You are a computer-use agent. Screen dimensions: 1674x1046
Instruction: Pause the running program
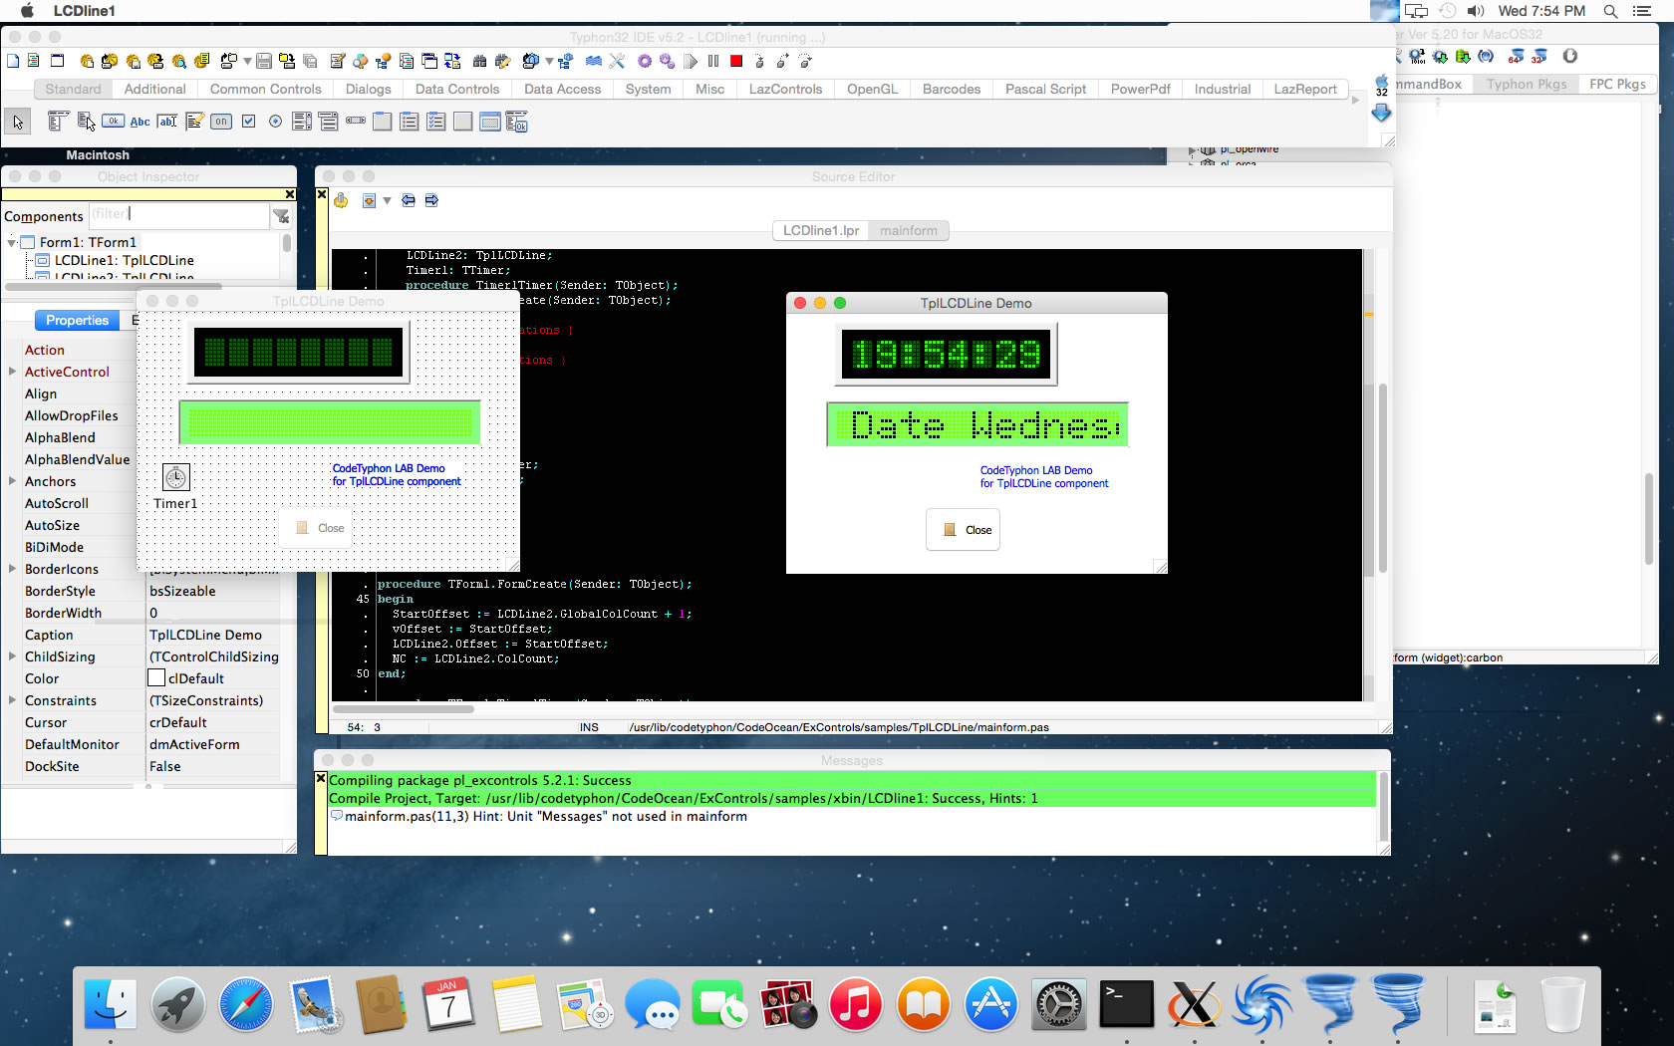(713, 61)
